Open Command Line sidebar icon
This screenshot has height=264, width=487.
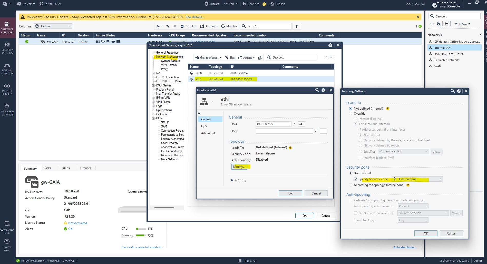[x=7, y=228]
